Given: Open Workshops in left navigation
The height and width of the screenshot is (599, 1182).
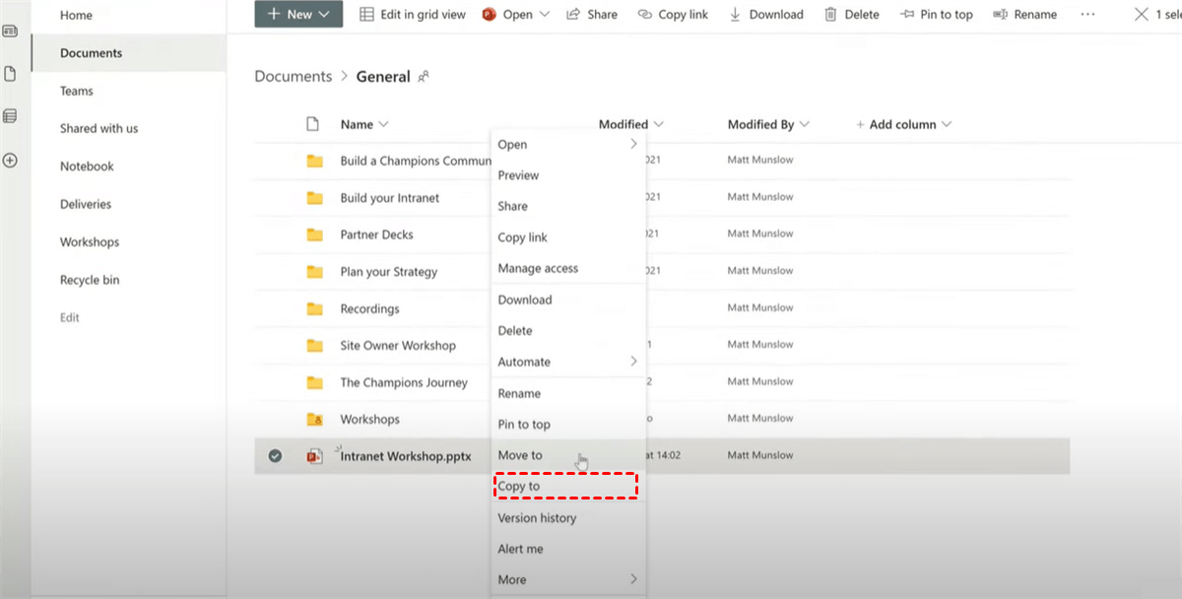Looking at the screenshot, I should click(x=90, y=241).
